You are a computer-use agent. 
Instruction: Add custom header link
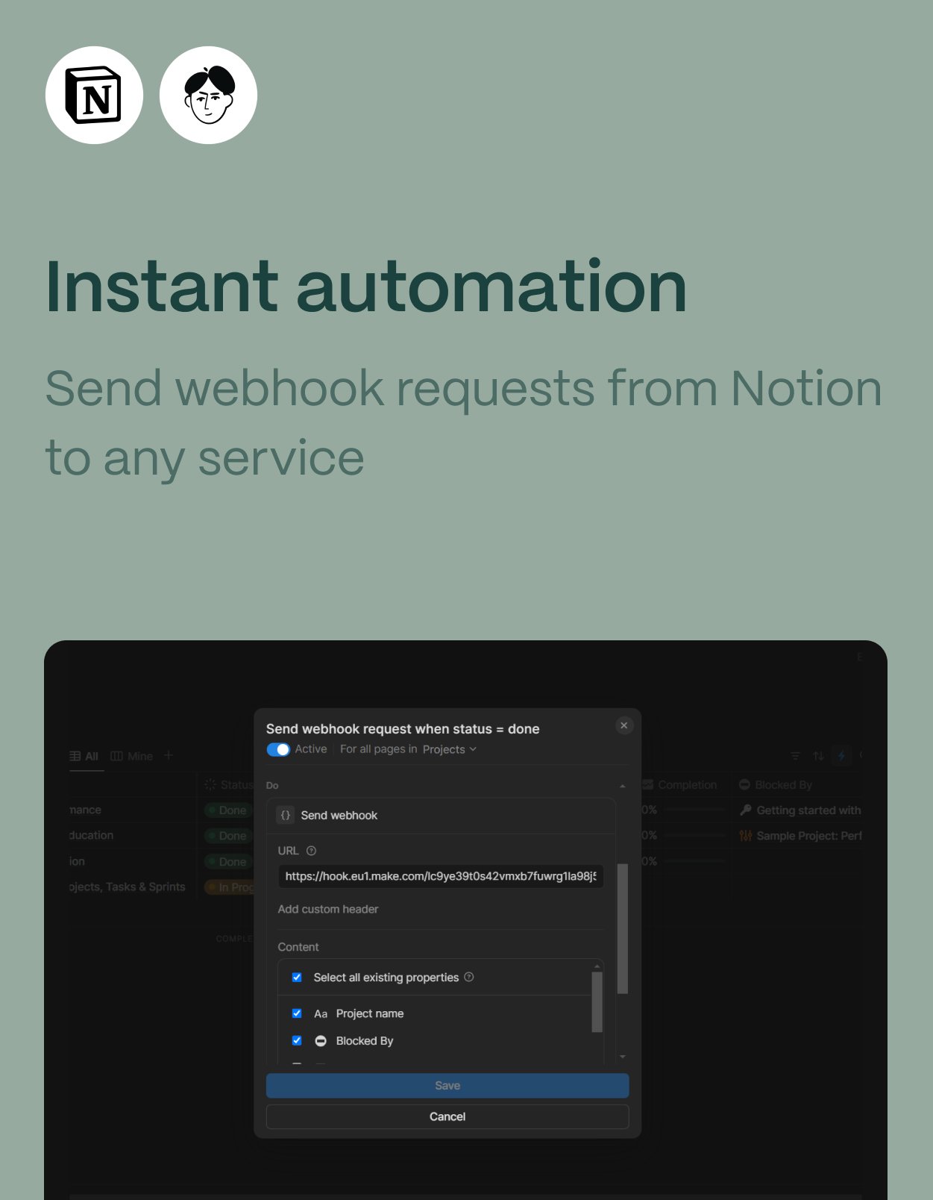pos(328,909)
